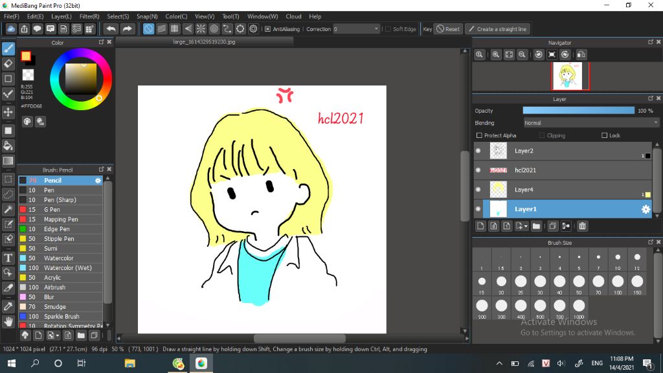663x373 pixels.
Task: Show hidden system tray icons
Action: click(x=499, y=363)
